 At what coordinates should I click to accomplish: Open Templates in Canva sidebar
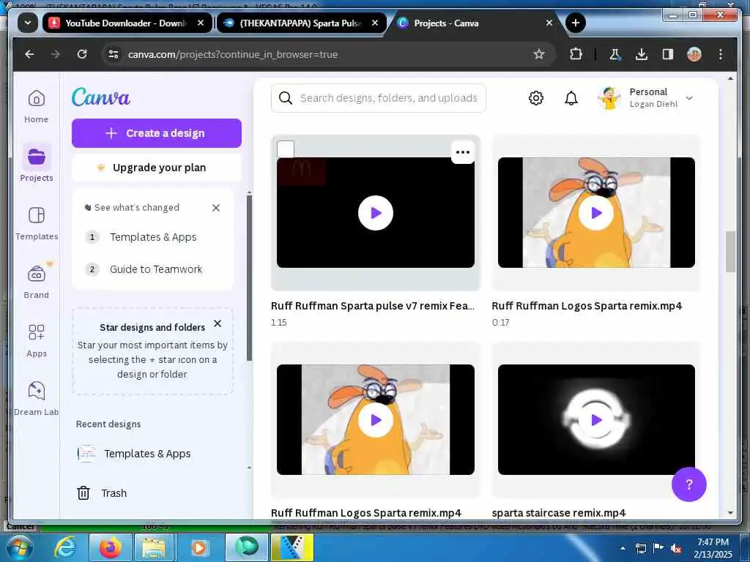coord(37,222)
